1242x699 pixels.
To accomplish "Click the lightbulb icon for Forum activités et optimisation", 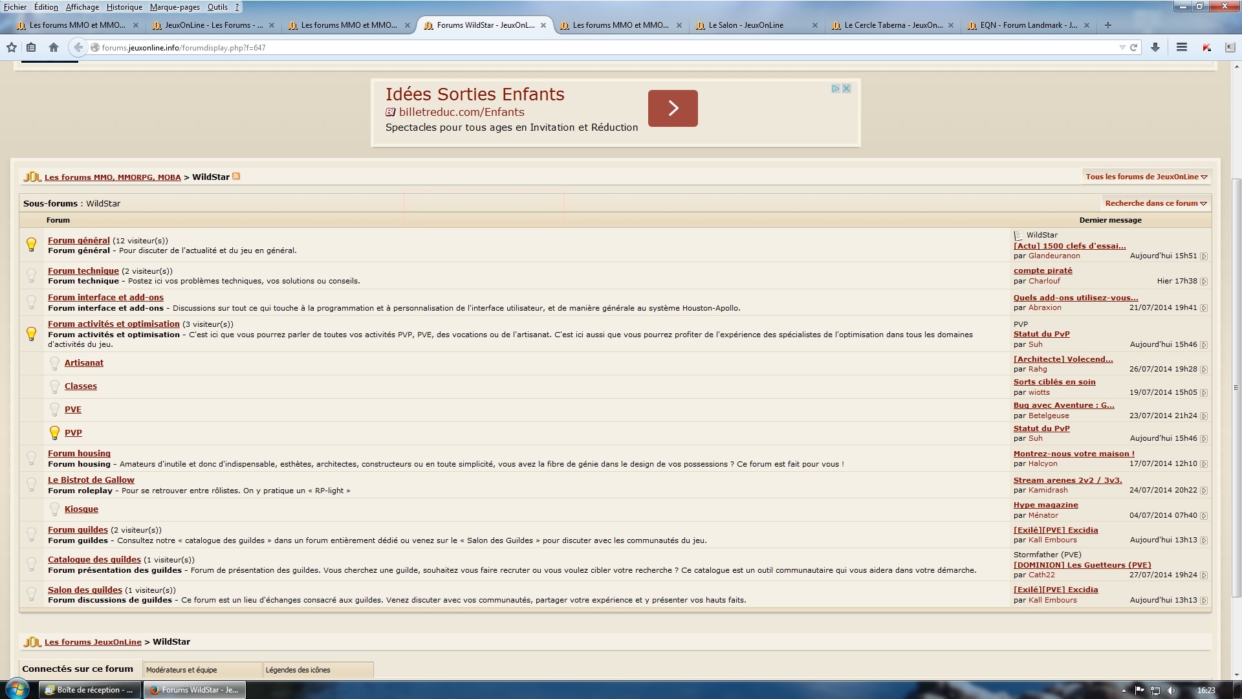I will pyautogui.click(x=31, y=333).
